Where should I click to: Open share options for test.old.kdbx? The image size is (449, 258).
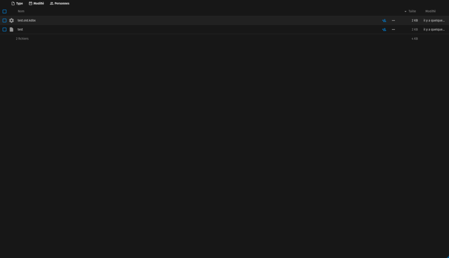coord(384,21)
